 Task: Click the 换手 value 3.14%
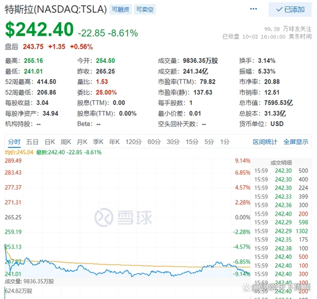point(267,61)
